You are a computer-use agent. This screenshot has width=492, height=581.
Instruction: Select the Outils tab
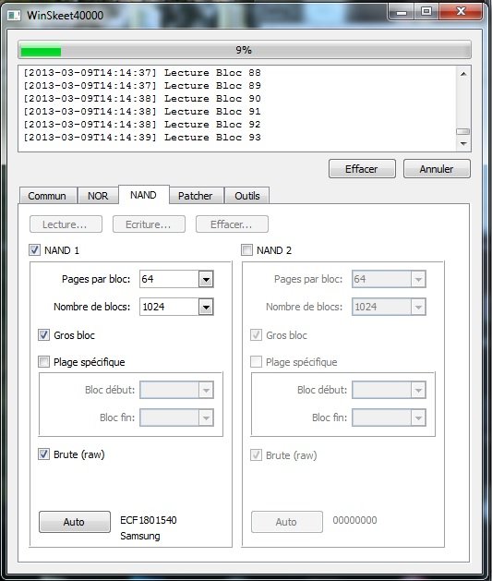click(x=247, y=196)
